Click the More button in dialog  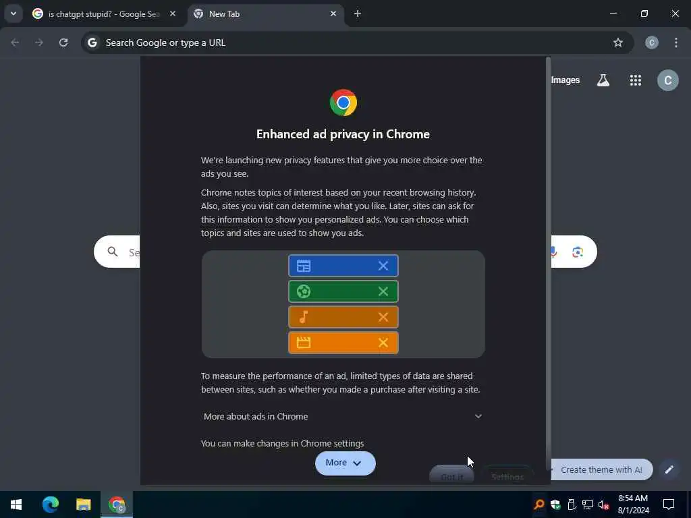(345, 463)
